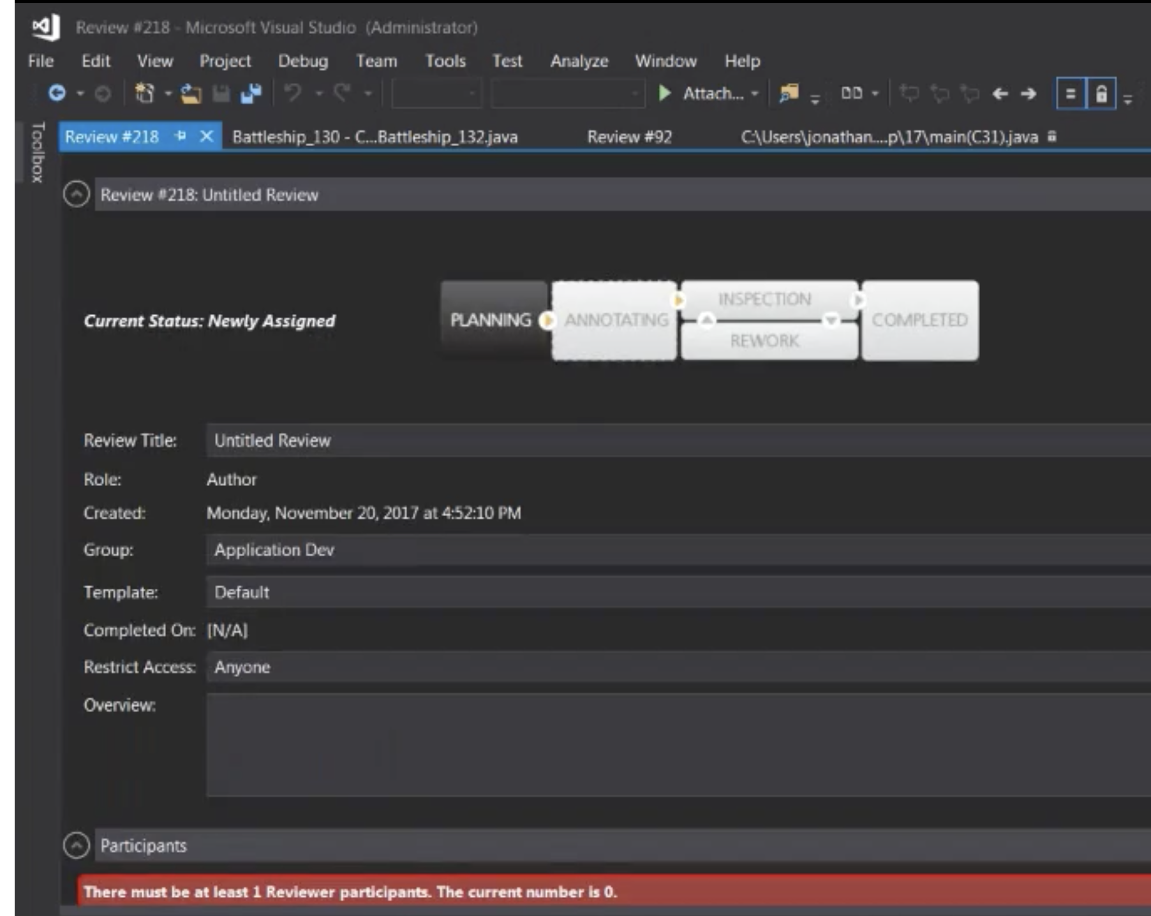
Task: Close the Review #218 tab
Action: (x=206, y=136)
